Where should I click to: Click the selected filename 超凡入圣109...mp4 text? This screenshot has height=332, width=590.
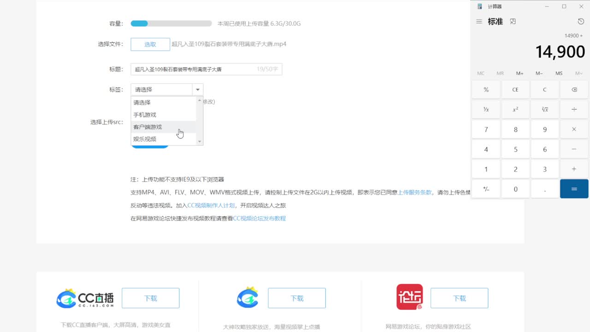(229, 44)
